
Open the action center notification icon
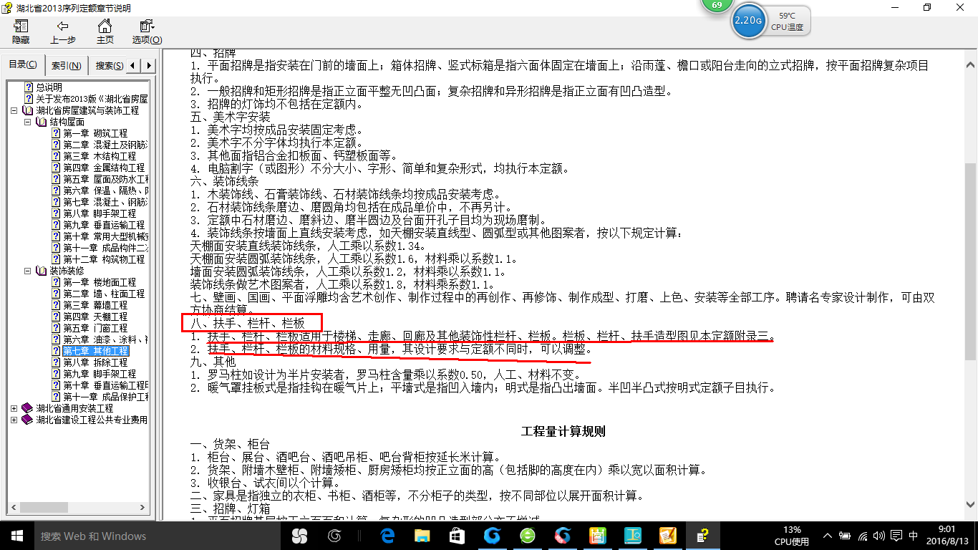point(896,536)
